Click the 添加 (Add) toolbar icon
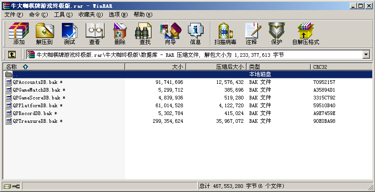 point(19,34)
